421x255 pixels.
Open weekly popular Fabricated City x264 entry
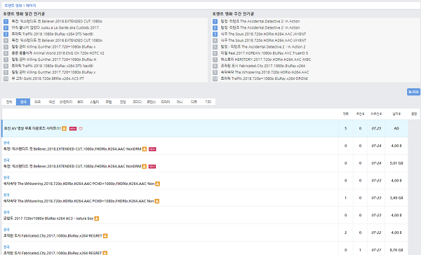coord(263,66)
